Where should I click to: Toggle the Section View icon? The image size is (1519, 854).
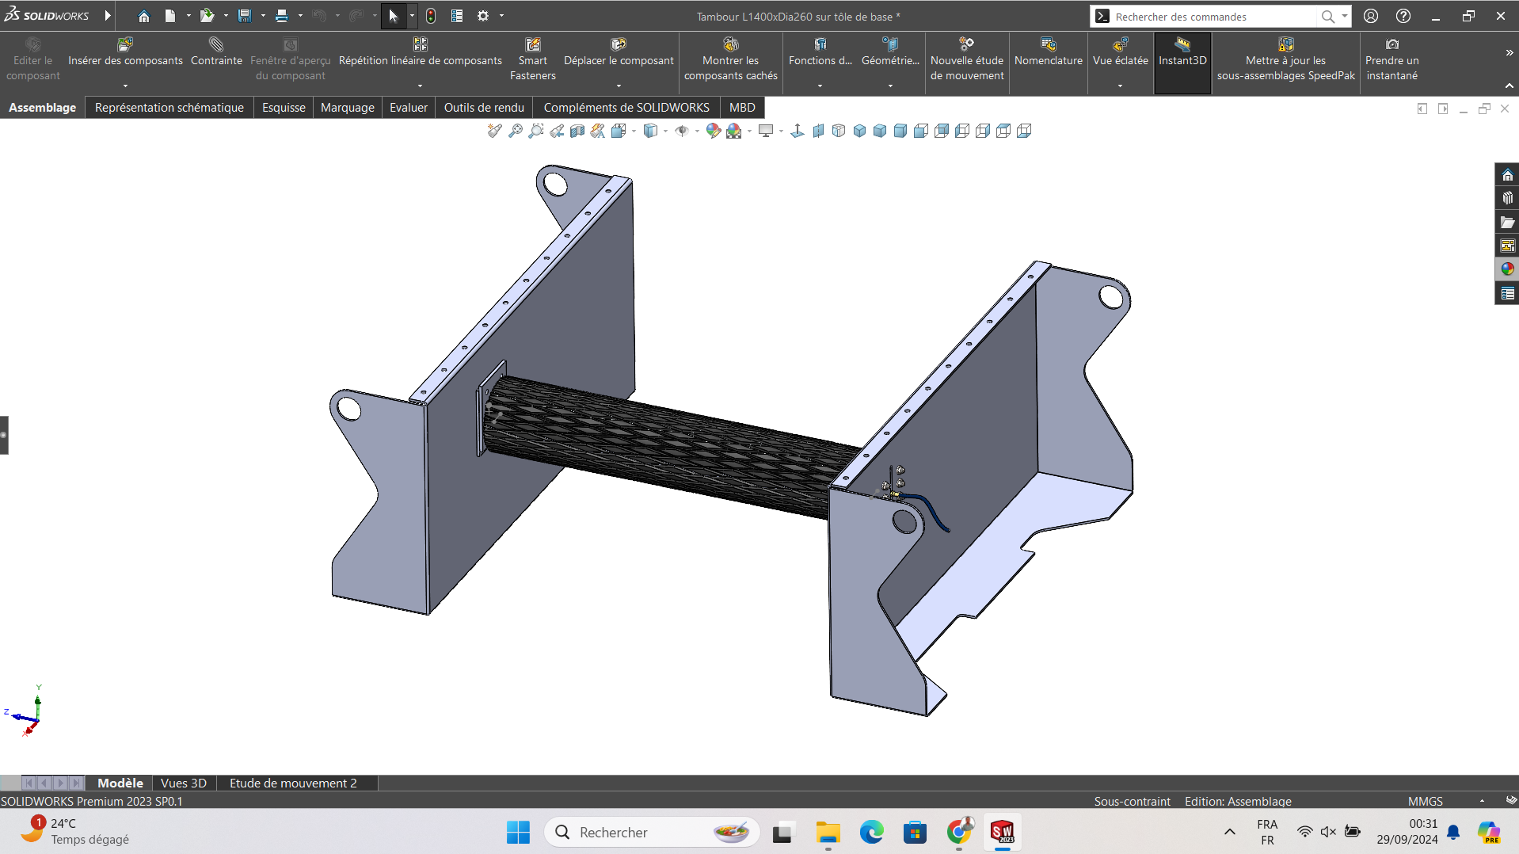(x=577, y=131)
